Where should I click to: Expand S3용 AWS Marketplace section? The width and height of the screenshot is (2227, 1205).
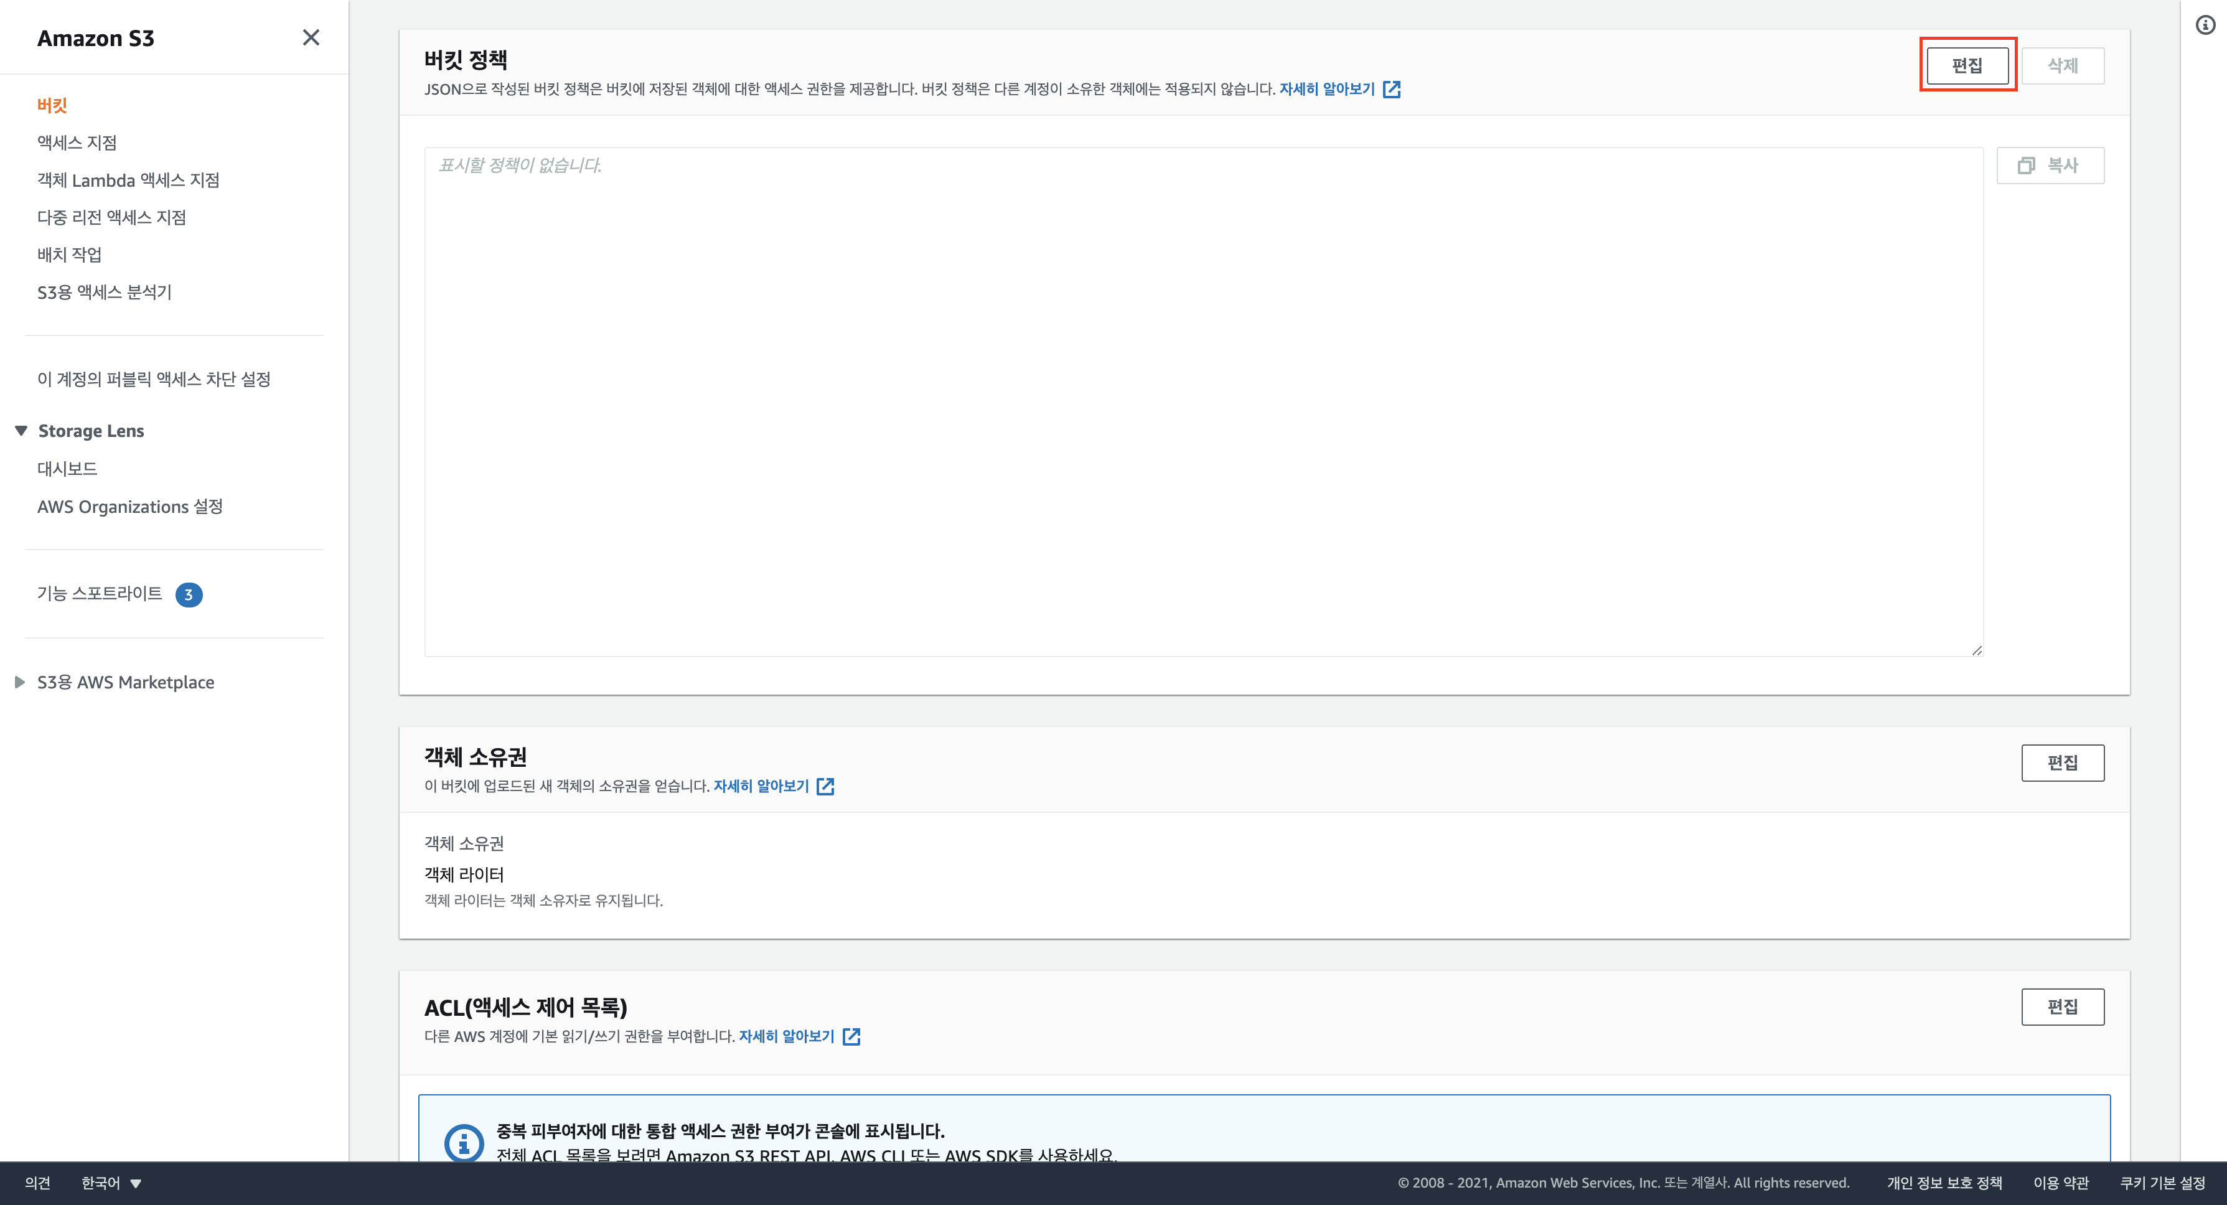click(x=20, y=682)
